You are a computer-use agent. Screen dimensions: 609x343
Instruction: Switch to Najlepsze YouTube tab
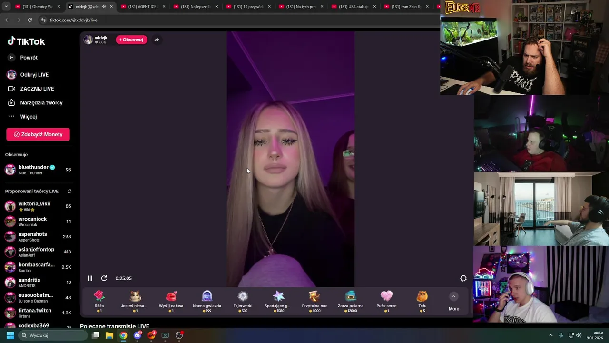coord(196,7)
